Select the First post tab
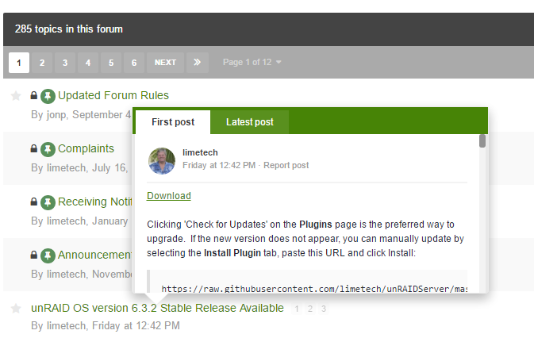 click(173, 122)
